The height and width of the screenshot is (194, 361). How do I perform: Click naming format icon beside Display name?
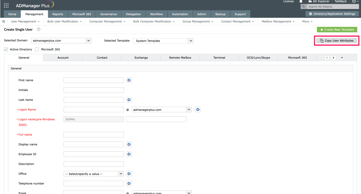pos(129,144)
